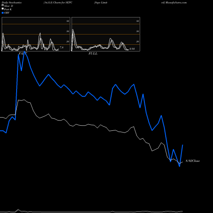Click the '7.8' value in FAST chart
Image resolution: width=213 pixels, height=213 pixels.
[x=61, y=48]
